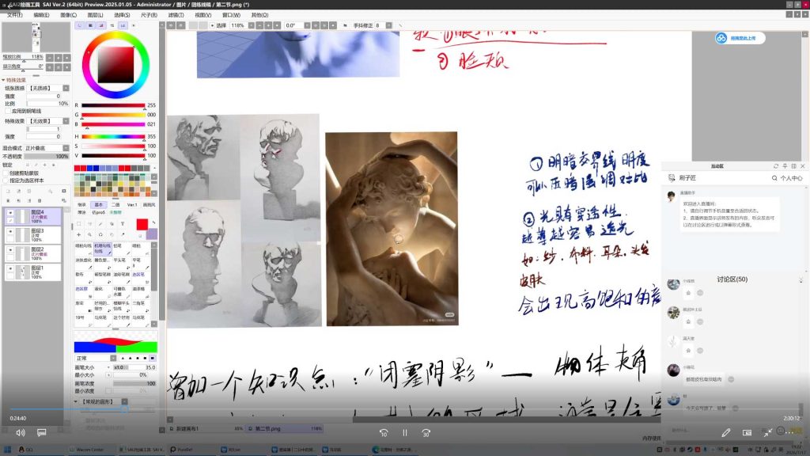Open the canvas zoom 118% dropdown

tap(252, 25)
